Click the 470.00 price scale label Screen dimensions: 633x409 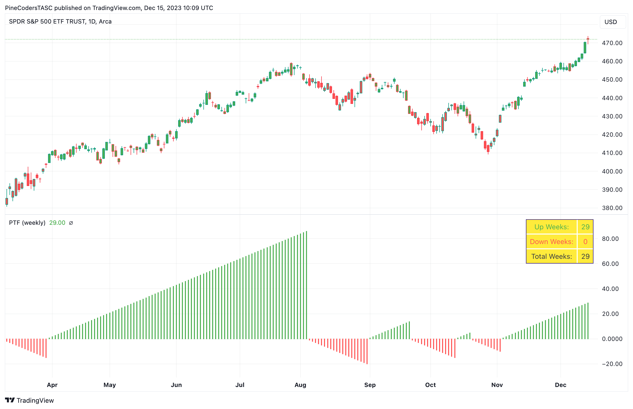(612, 43)
